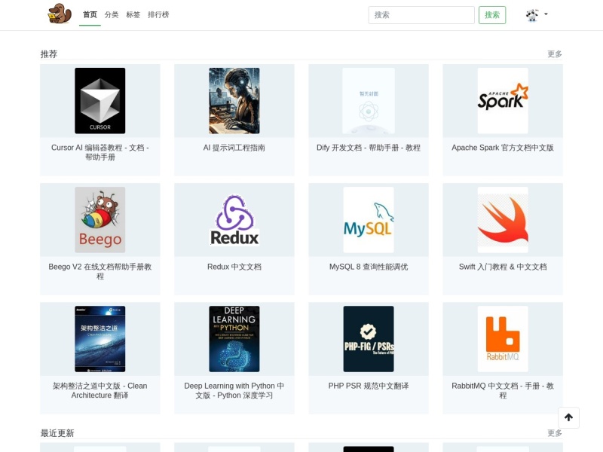Click Deep Learning with Python 中文版 title

point(234,390)
